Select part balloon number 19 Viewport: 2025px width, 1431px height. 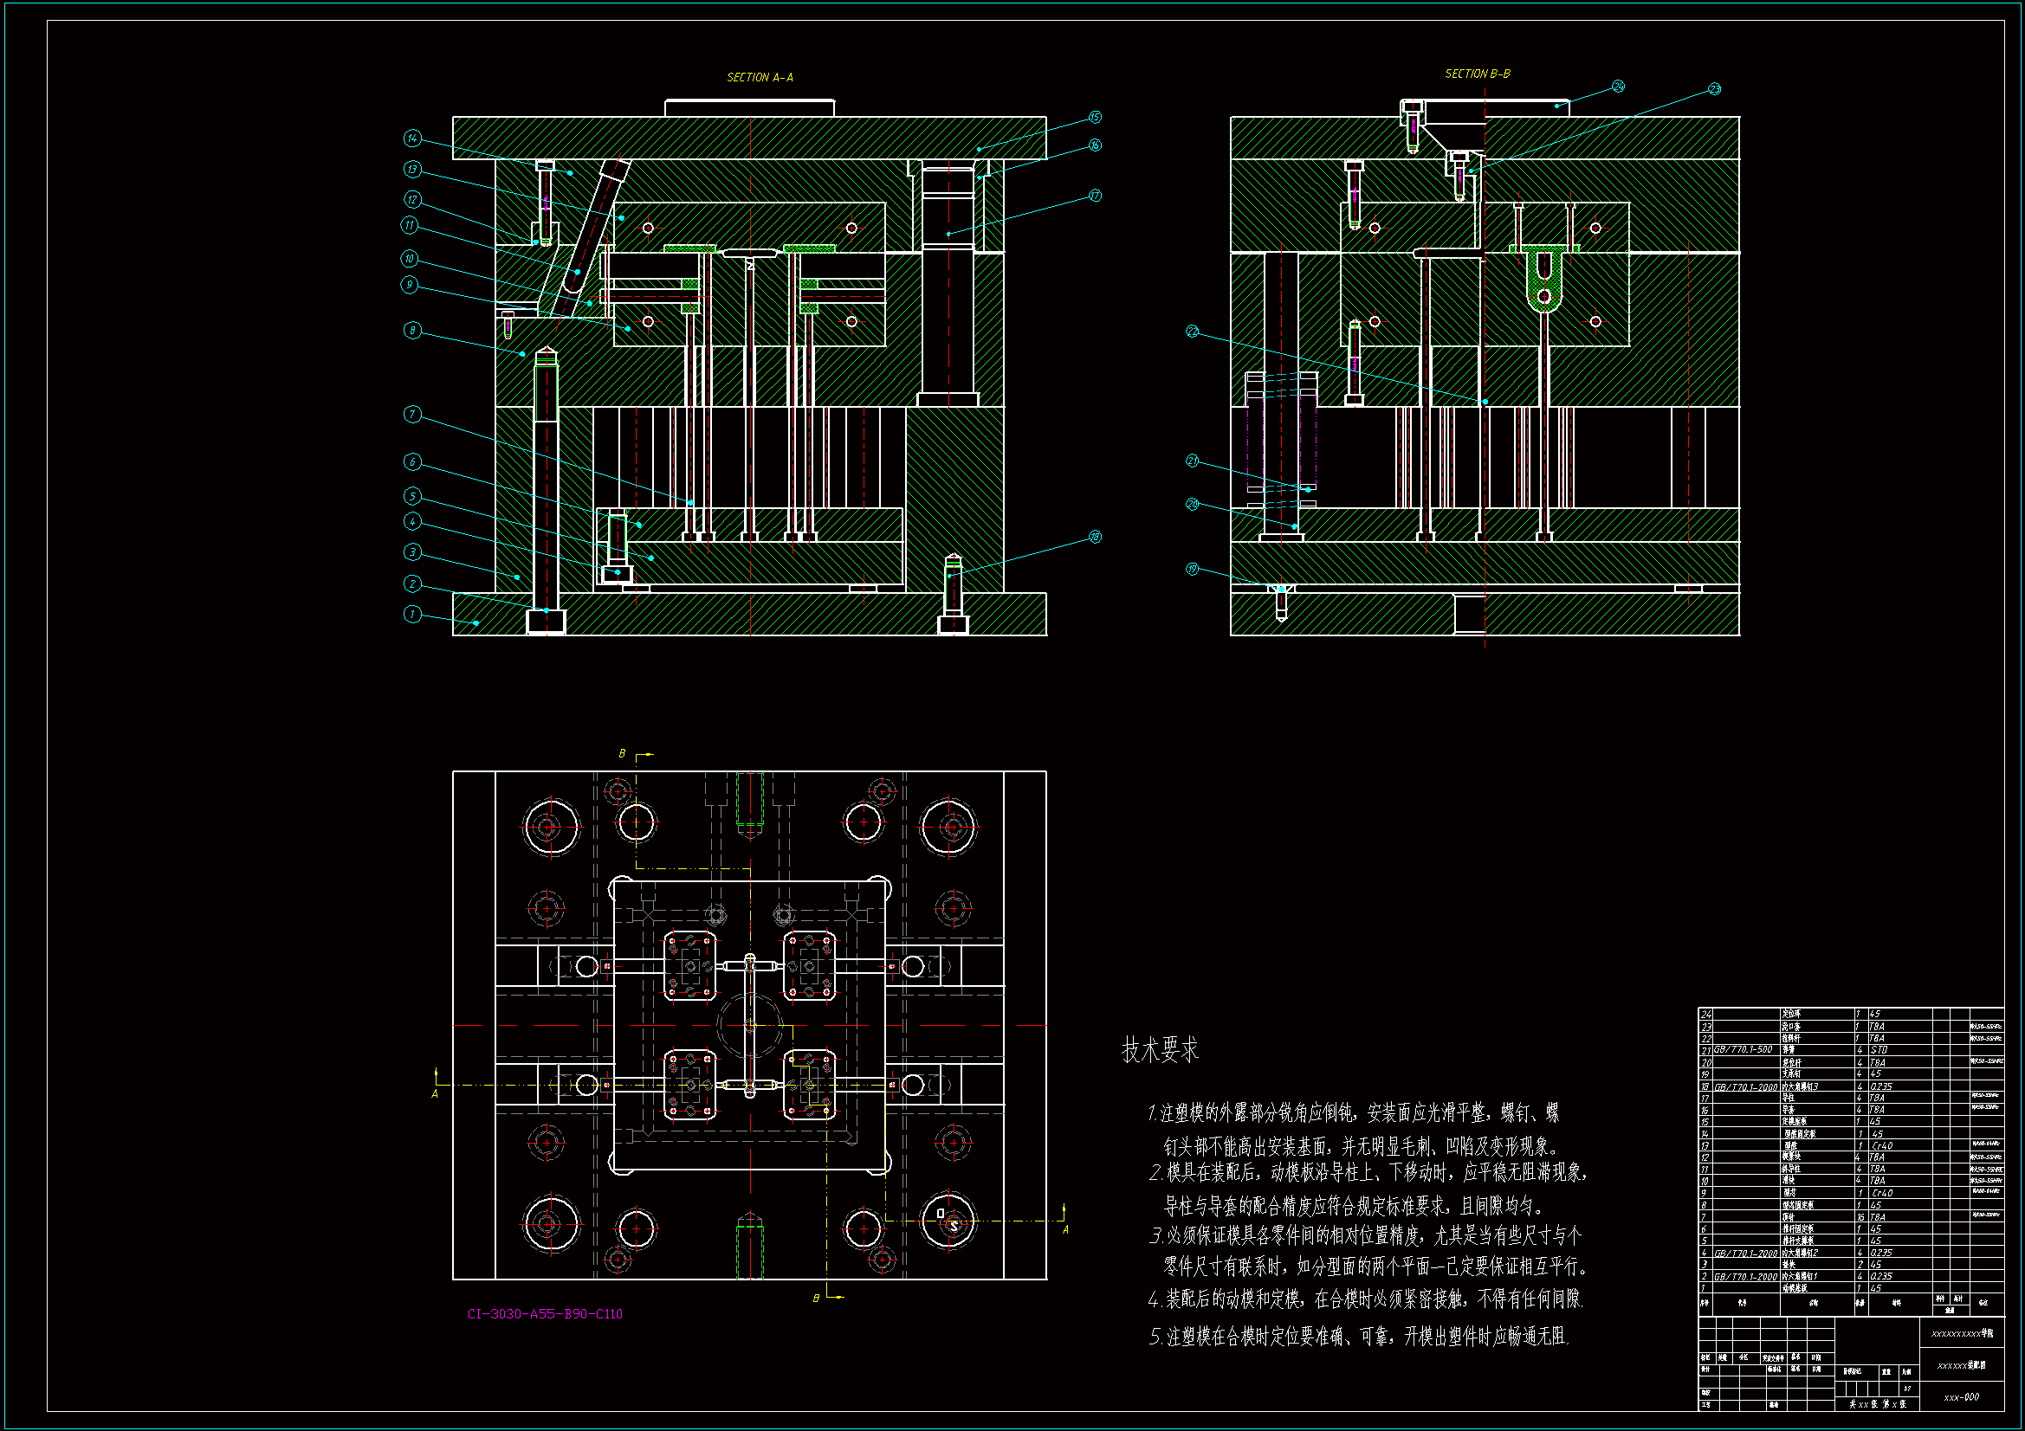[x=1193, y=569]
